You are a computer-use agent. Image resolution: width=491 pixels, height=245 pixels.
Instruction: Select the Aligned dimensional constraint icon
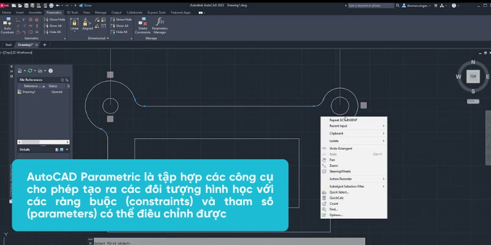87,24
